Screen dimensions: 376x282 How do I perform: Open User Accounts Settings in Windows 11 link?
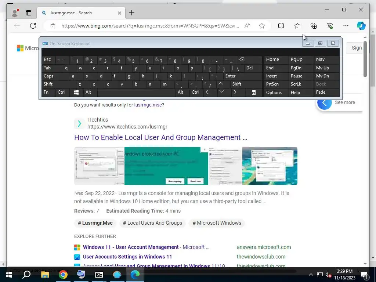pyautogui.click(x=127, y=257)
